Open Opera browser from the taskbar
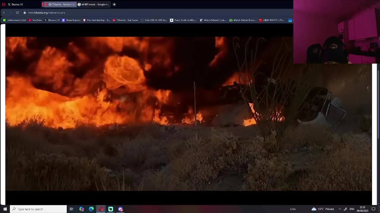Viewport: 380px width, 213px height. (101, 209)
